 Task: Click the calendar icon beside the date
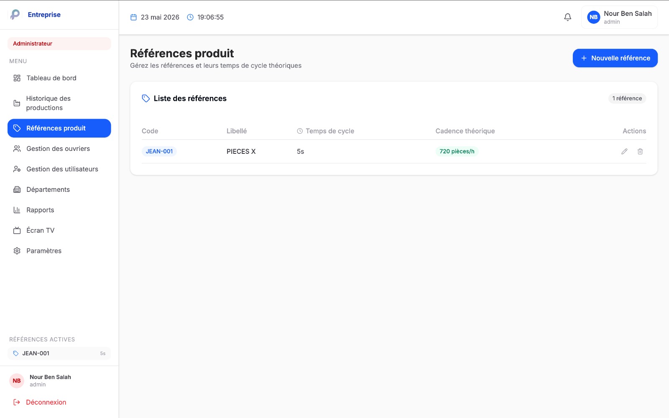coord(134,17)
